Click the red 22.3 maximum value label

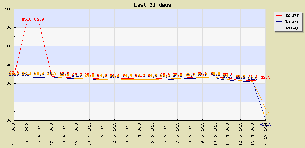coord(266,78)
